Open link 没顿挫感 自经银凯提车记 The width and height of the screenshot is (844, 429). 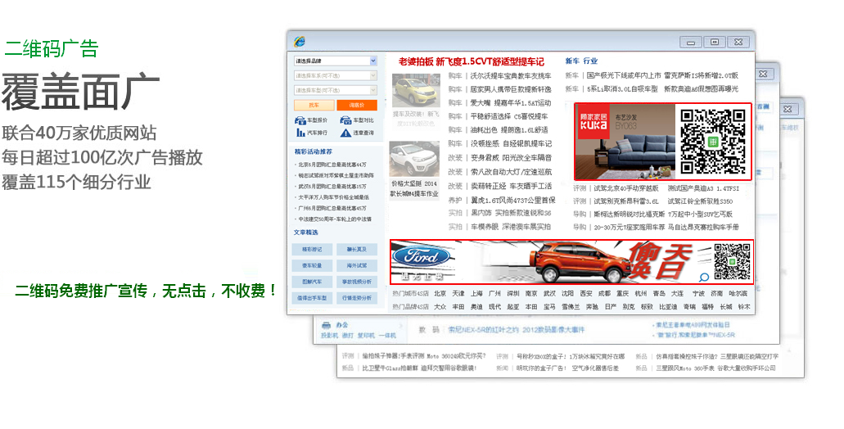coord(512,144)
